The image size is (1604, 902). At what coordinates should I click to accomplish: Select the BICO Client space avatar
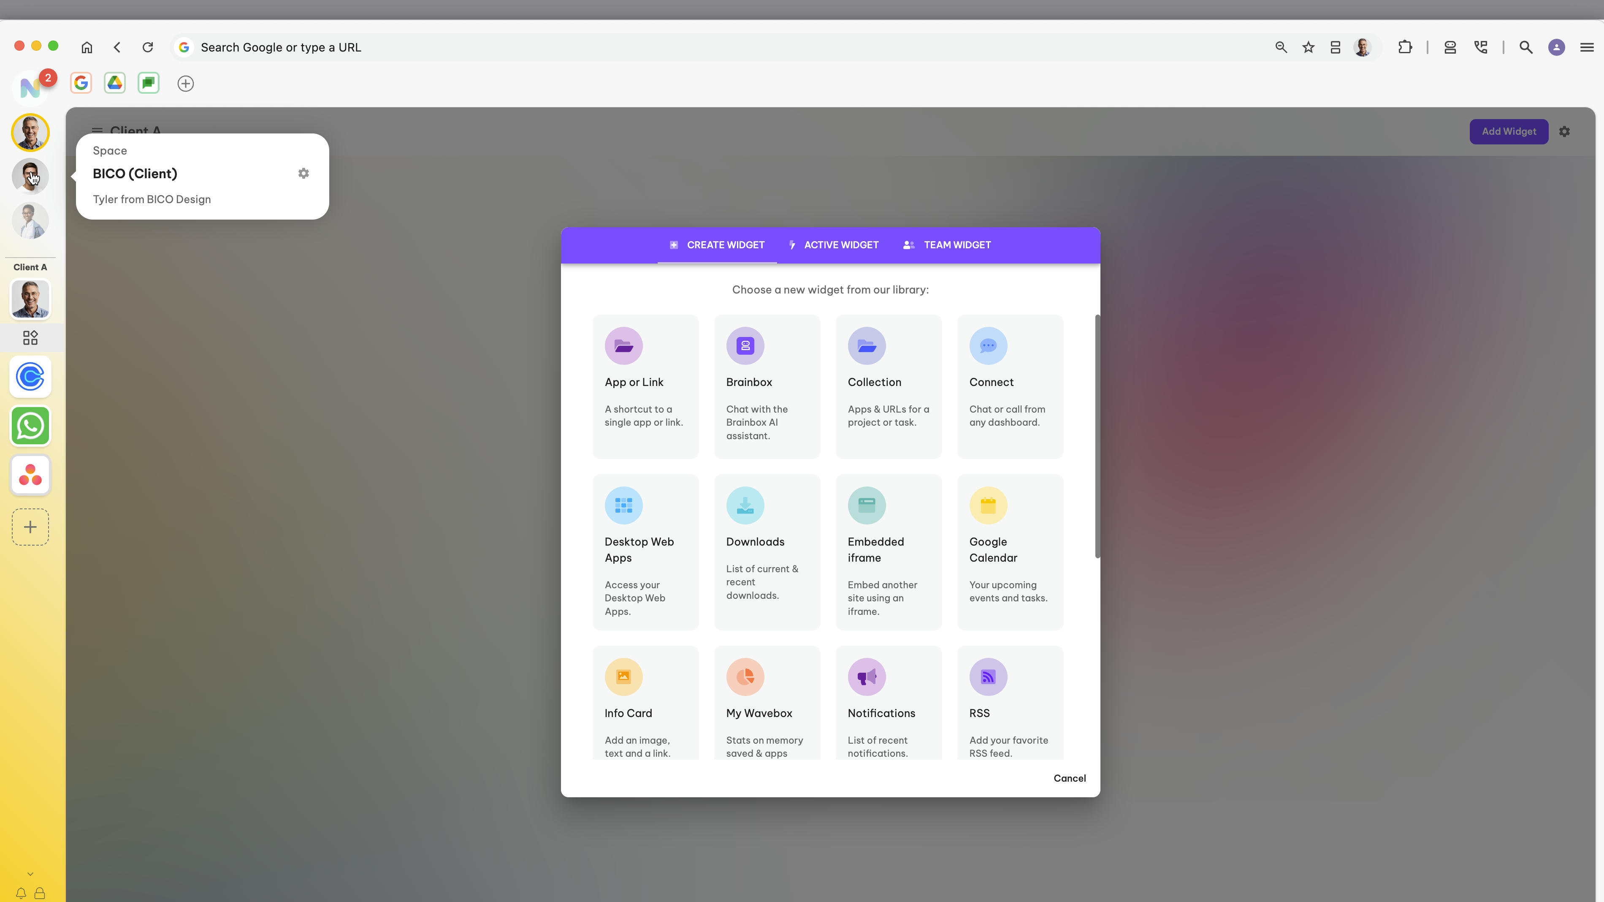pyautogui.click(x=30, y=176)
